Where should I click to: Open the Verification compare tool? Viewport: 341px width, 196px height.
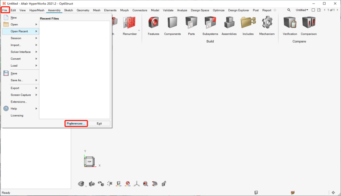point(290,26)
